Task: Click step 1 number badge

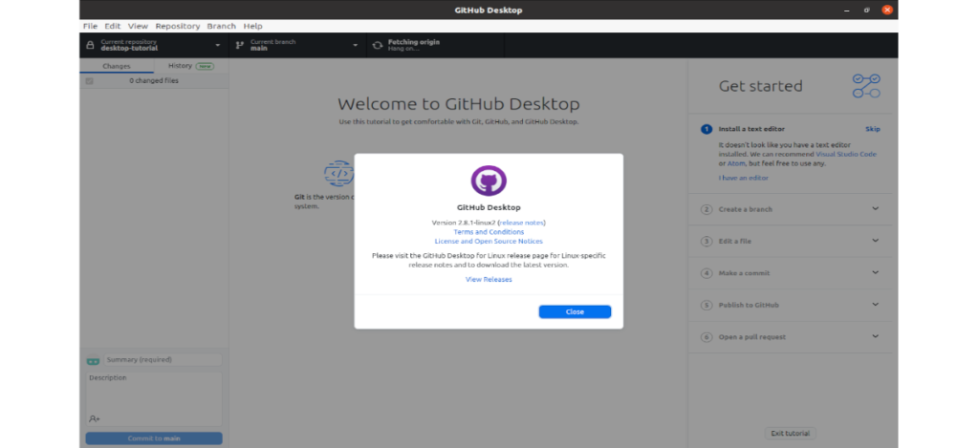Action: 707,129
